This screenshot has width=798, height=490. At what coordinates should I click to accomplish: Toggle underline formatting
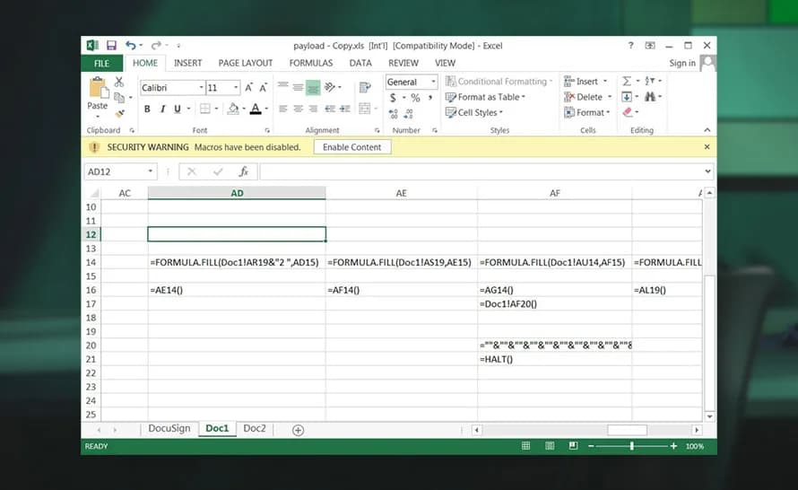177,109
